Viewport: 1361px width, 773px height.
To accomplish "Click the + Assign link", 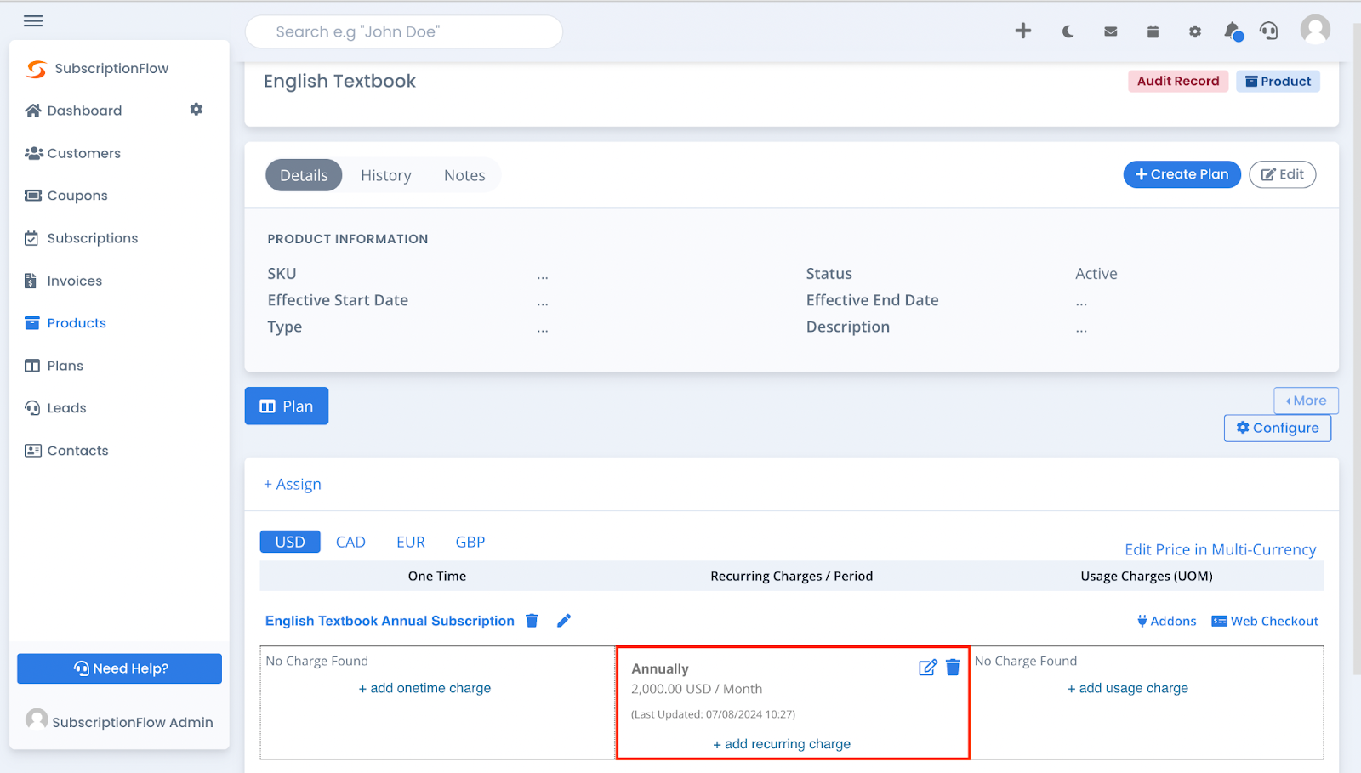I will point(293,484).
